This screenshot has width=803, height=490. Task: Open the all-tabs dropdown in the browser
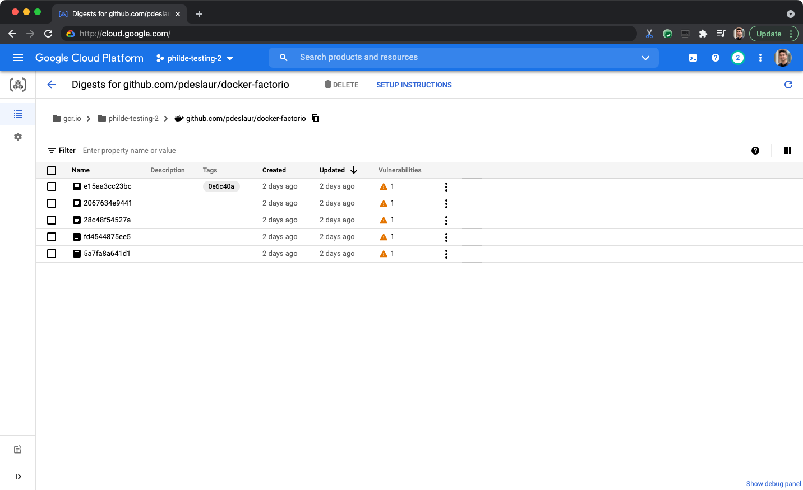pos(791,14)
